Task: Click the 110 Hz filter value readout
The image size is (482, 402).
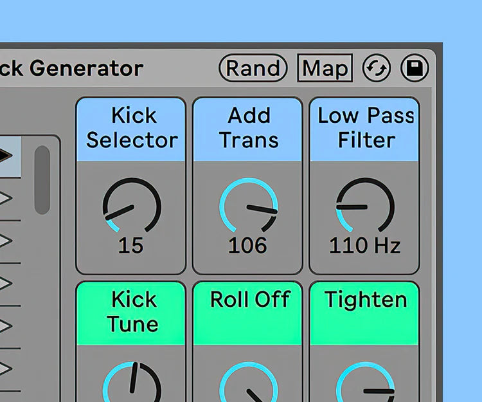Action: click(365, 246)
